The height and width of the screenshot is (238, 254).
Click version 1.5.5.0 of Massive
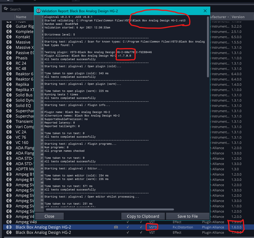237,42
